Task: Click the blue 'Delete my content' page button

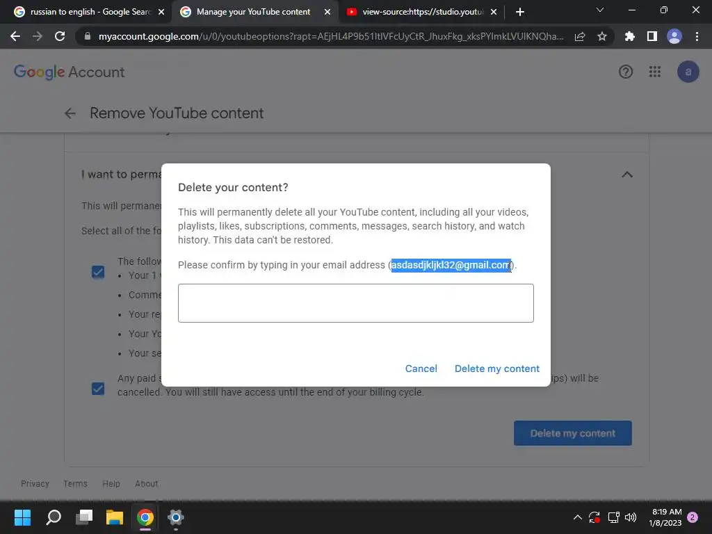Action: point(573,433)
